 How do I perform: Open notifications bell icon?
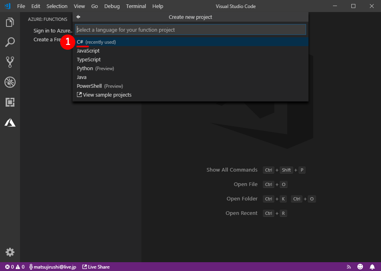click(372, 267)
